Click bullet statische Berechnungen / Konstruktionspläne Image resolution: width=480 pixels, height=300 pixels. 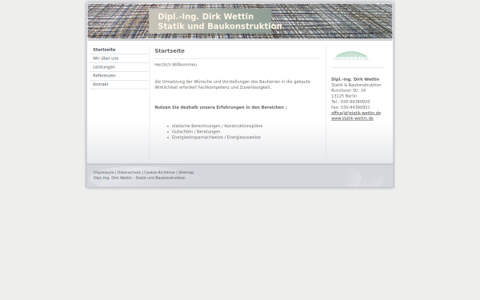217,126
